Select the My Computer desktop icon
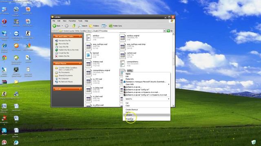This screenshot has width=261, height=146. click(4, 11)
